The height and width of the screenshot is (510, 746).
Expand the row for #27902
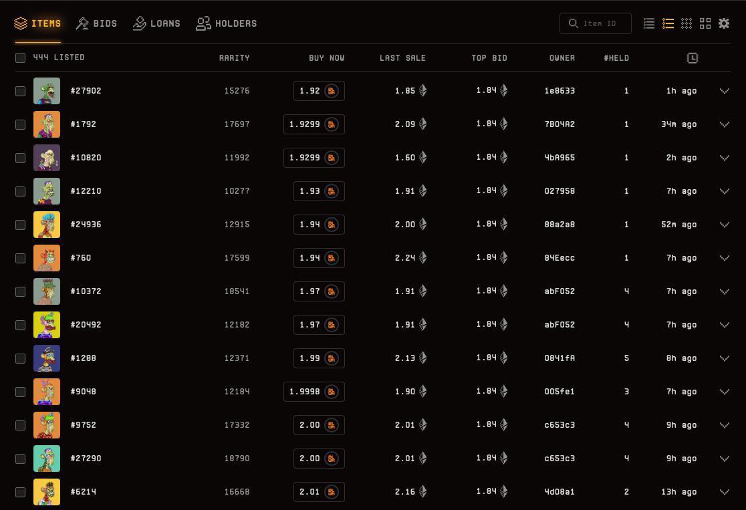(x=724, y=91)
